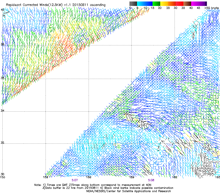
Task: Click the red 30-35 knots legend segment
Action: pyautogui.click(x=180, y=4)
